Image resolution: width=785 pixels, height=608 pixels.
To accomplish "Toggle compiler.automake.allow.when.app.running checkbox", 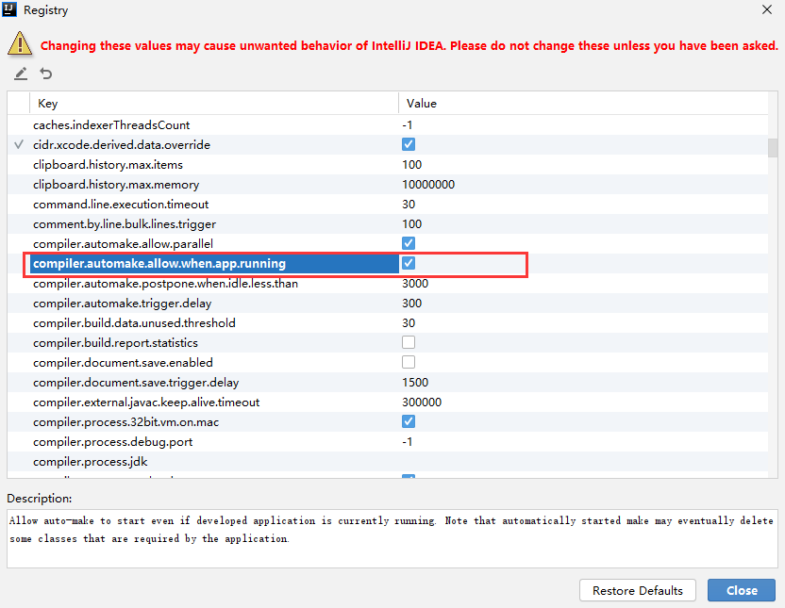I will point(409,263).
